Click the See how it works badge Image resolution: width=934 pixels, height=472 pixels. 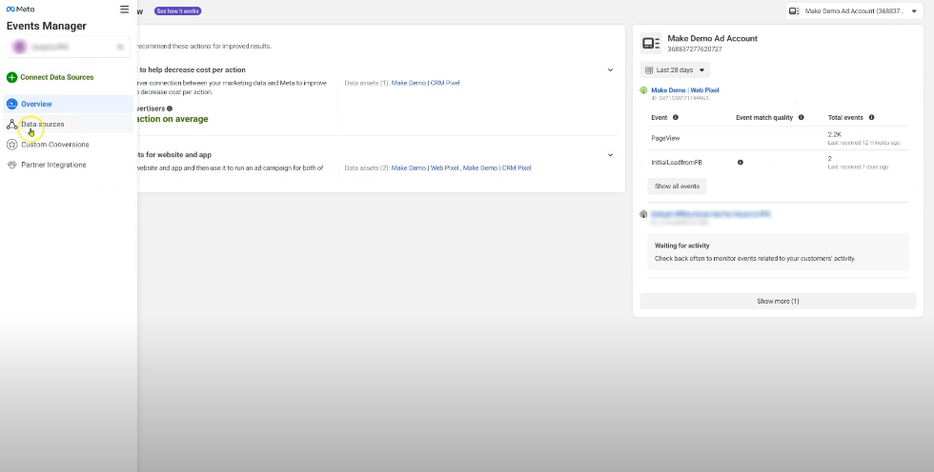coord(177,11)
